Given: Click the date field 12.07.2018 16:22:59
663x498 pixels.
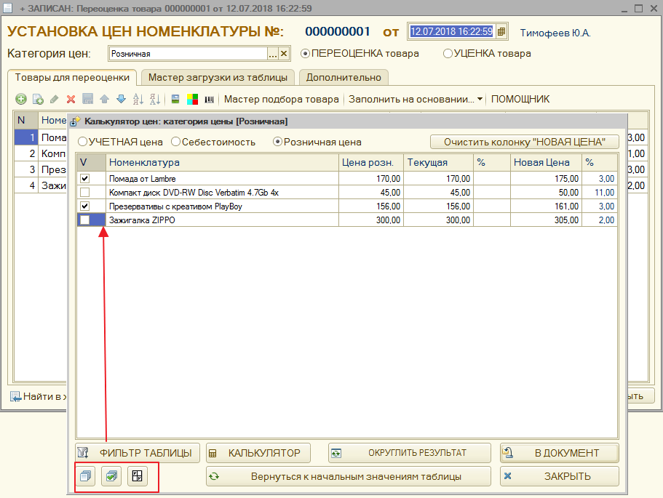Looking at the screenshot, I should (x=452, y=32).
